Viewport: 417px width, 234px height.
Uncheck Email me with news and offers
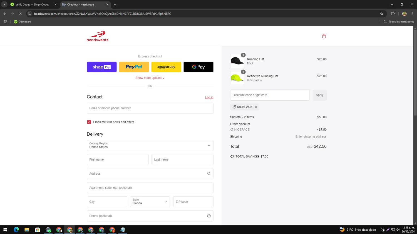click(89, 122)
